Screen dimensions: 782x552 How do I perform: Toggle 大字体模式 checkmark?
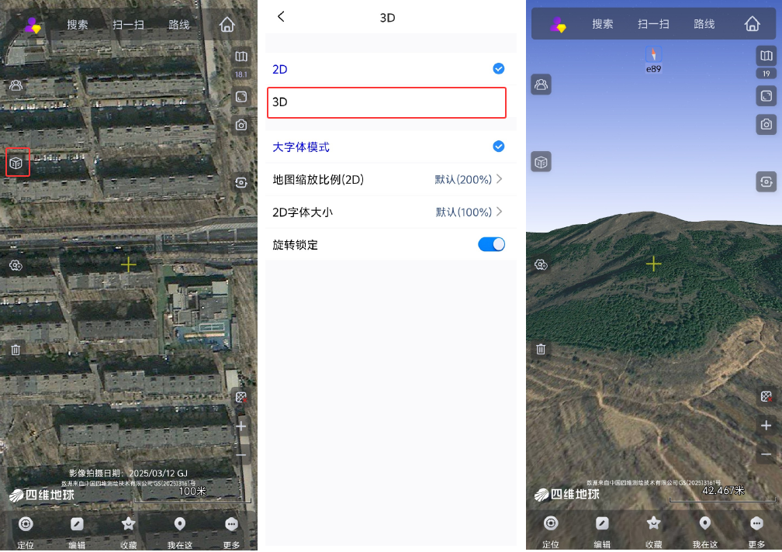(x=498, y=147)
